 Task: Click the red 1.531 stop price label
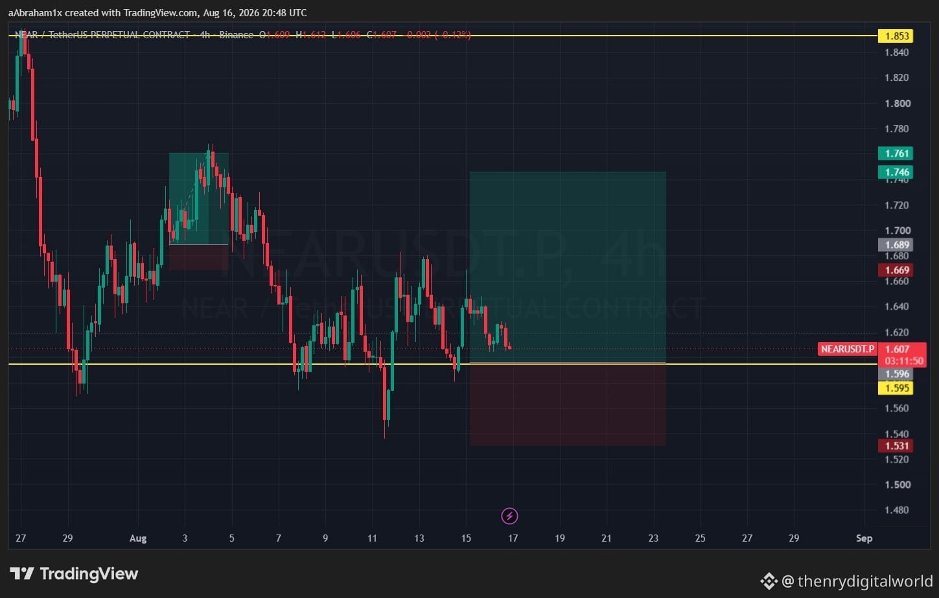pos(896,446)
